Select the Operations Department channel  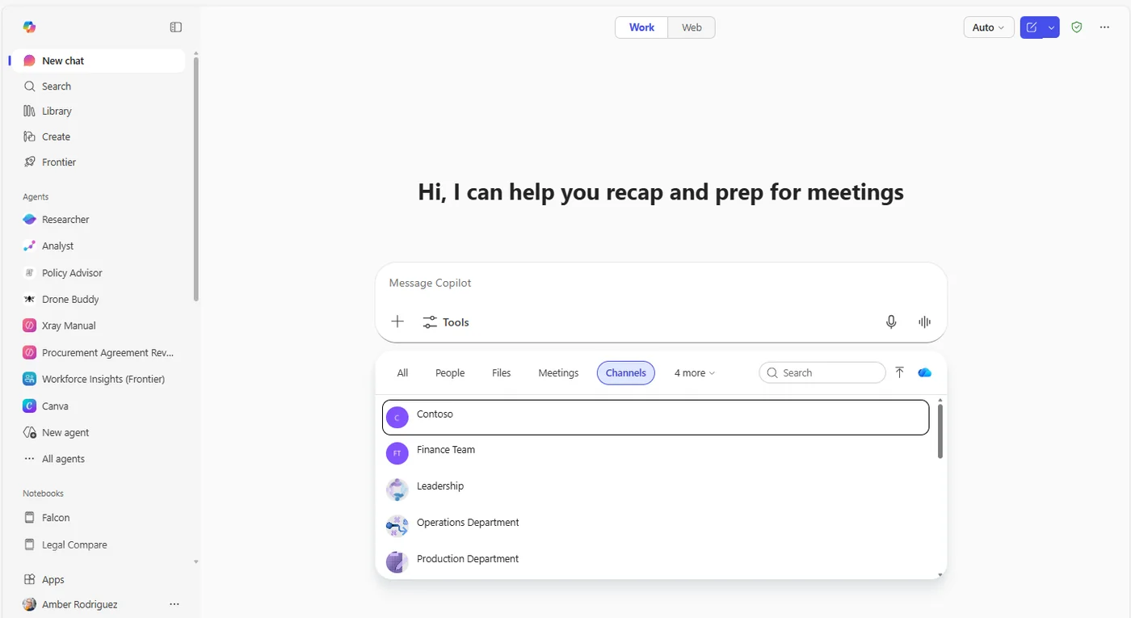coord(655,526)
